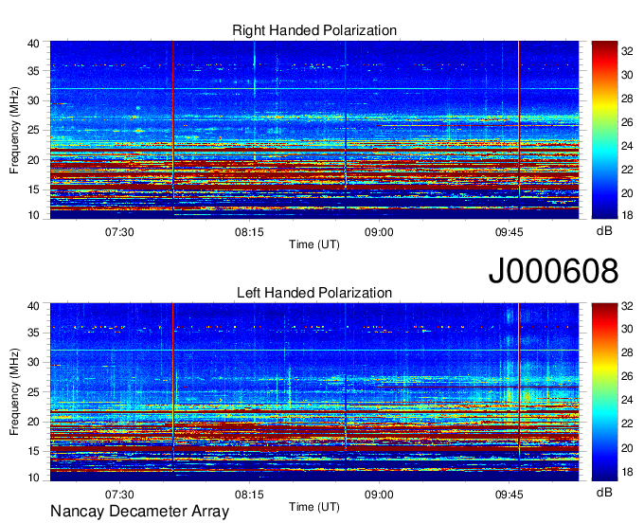This screenshot has width=644, height=523.
Task: Click the 30 dB value on Left Handed colorbar
Action: coord(627,329)
